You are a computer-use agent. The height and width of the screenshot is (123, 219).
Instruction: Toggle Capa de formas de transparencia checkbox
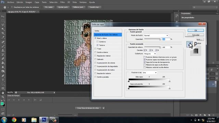(x=144, y=62)
